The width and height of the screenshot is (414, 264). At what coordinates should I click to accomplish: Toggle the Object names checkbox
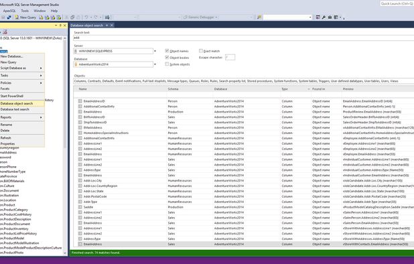tap(167, 51)
